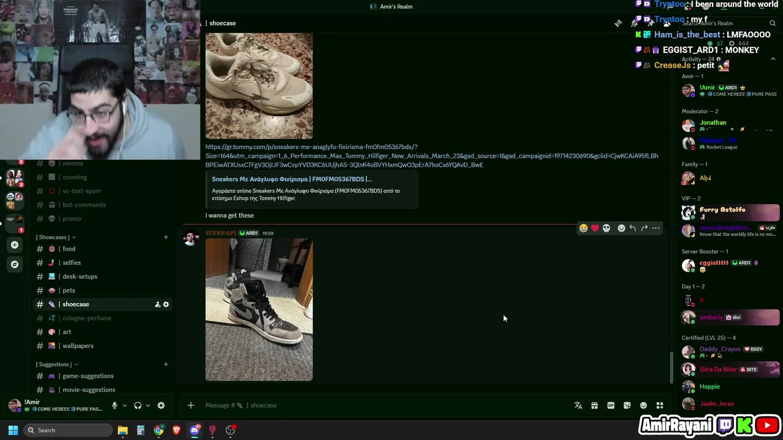The image size is (783, 440).
Task: Open the wallpapers channel
Action: point(103,346)
